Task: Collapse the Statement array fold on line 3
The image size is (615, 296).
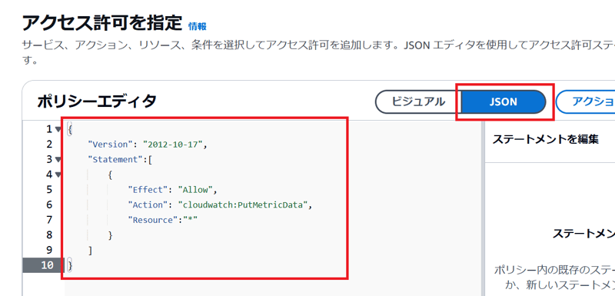Action: pyautogui.click(x=58, y=160)
